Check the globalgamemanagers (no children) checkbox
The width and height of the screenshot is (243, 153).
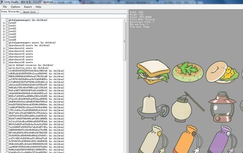click(x=7, y=20)
